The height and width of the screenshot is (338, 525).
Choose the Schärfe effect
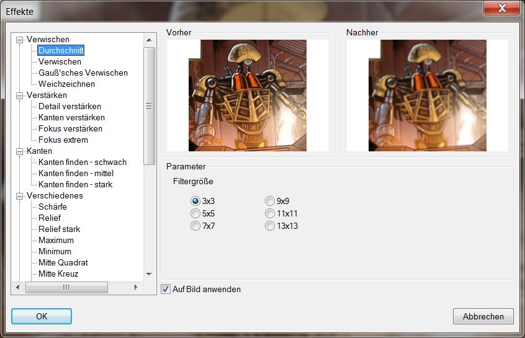(53, 207)
